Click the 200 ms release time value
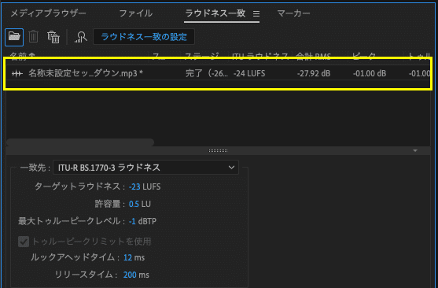This screenshot has width=438, height=288. [130, 275]
